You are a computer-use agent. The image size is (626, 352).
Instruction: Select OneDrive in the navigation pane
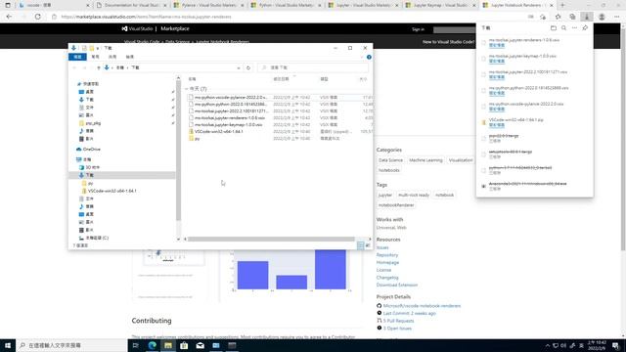point(88,150)
